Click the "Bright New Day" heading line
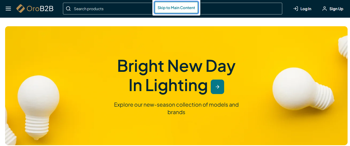The height and width of the screenshot is (146, 350). 176,66
